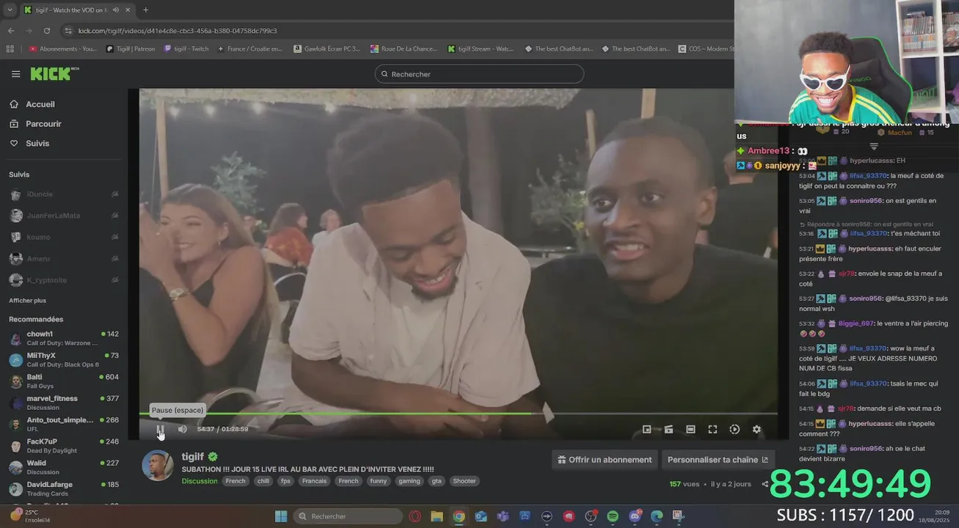Open recommended channel DavidLafarge
The image size is (959, 528).
(x=64, y=488)
